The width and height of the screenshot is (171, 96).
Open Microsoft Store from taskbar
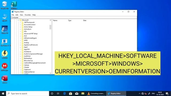(x=71, y=94)
